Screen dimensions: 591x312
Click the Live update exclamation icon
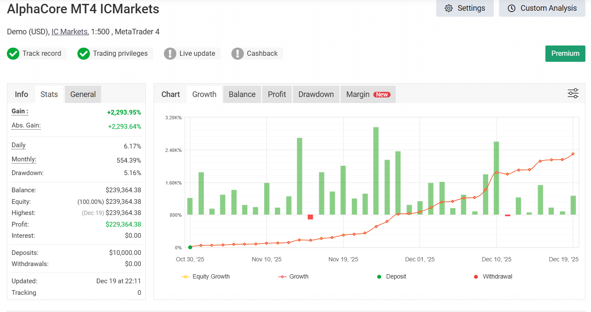click(x=170, y=54)
